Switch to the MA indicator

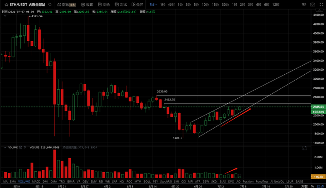5,181
